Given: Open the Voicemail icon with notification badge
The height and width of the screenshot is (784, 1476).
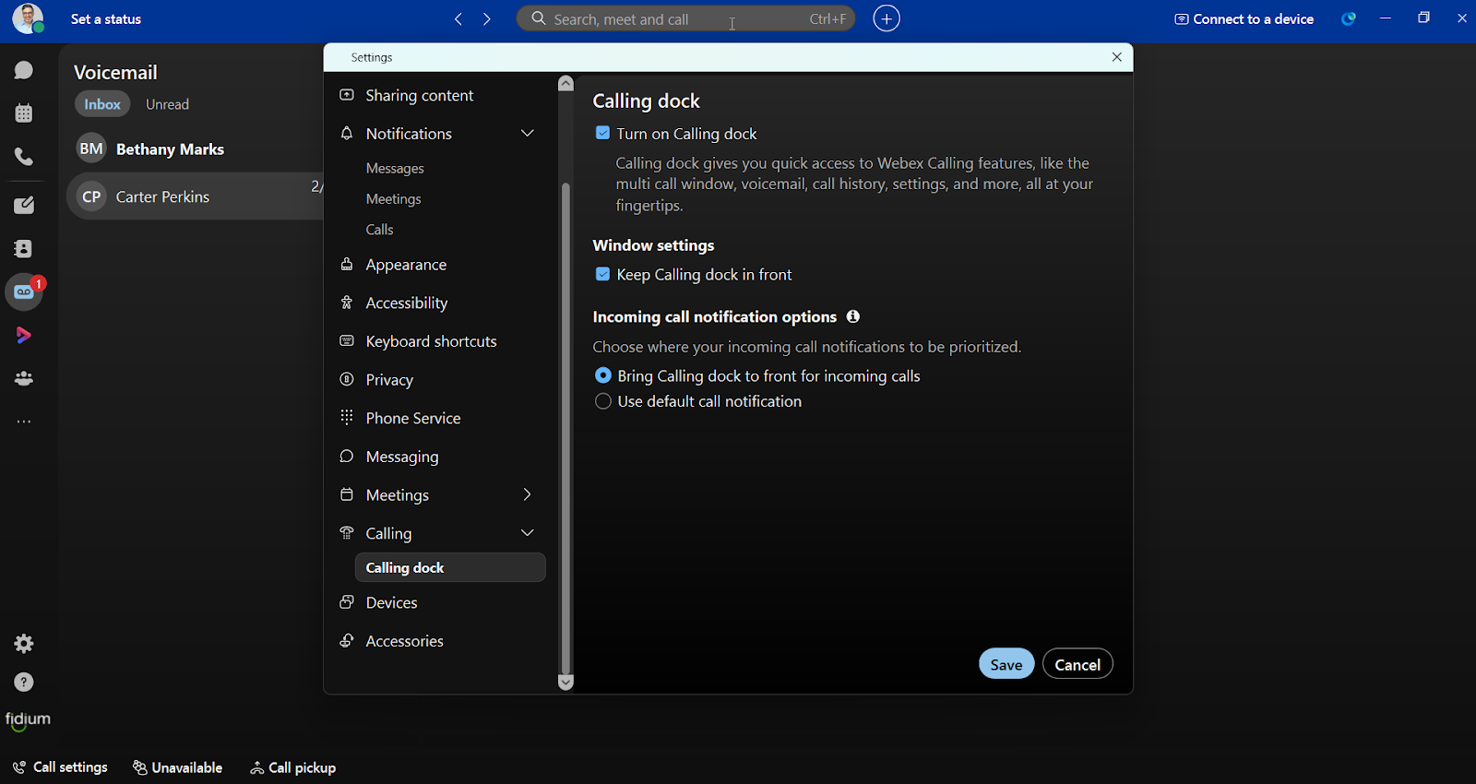Looking at the screenshot, I should click(25, 291).
